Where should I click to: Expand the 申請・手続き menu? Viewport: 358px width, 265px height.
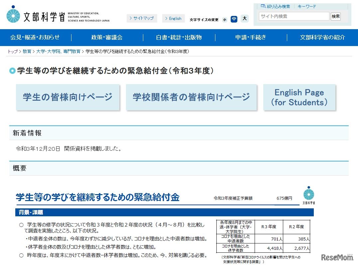[251, 37]
